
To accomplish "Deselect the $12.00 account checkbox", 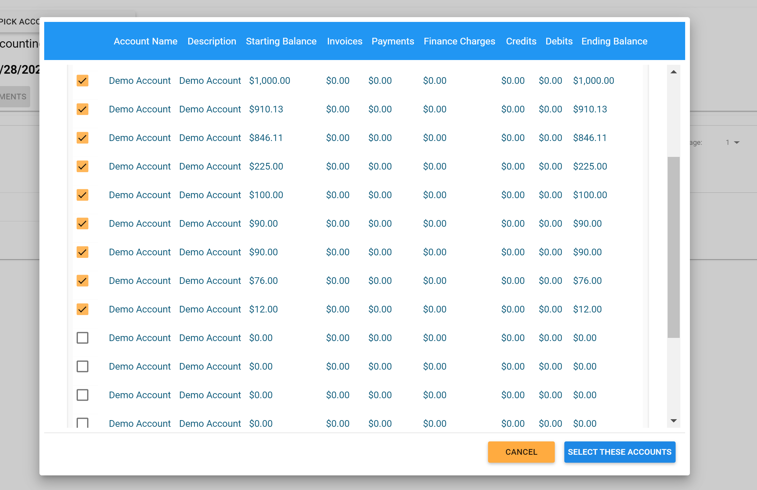I will click(82, 310).
